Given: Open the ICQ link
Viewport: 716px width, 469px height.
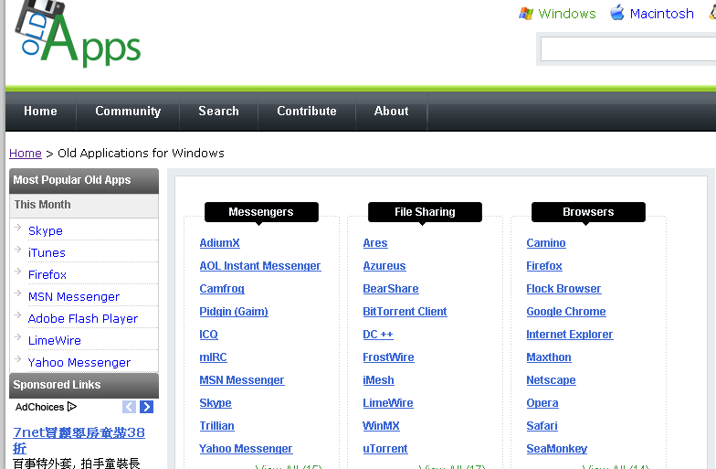Looking at the screenshot, I should click(x=208, y=335).
